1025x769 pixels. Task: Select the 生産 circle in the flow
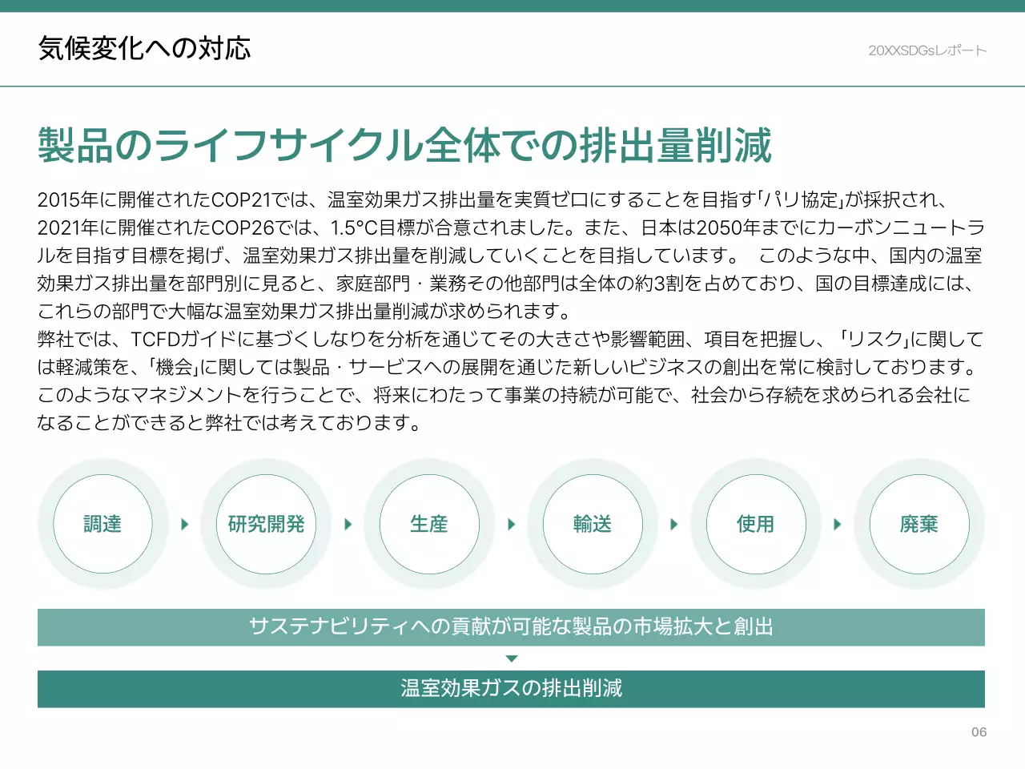pyautogui.click(x=430, y=524)
